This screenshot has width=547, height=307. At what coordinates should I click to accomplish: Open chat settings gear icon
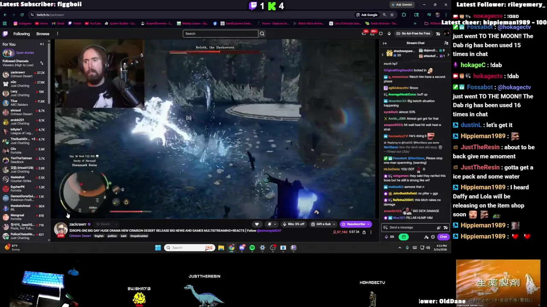tap(432, 237)
